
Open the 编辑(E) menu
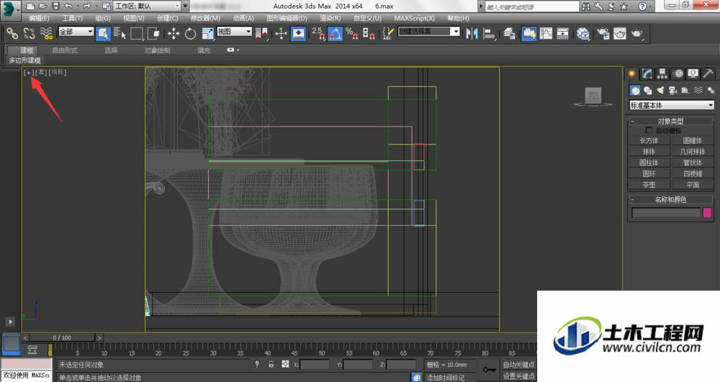point(39,18)
